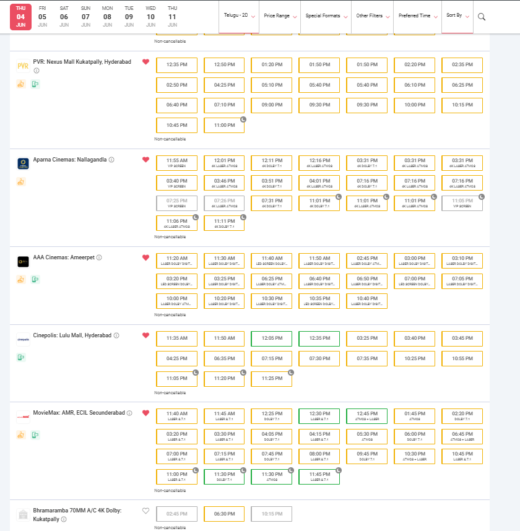Book MovieMax AMR 11:45 PM show
The image size is (520, 531).
click(x=319, y=477)
